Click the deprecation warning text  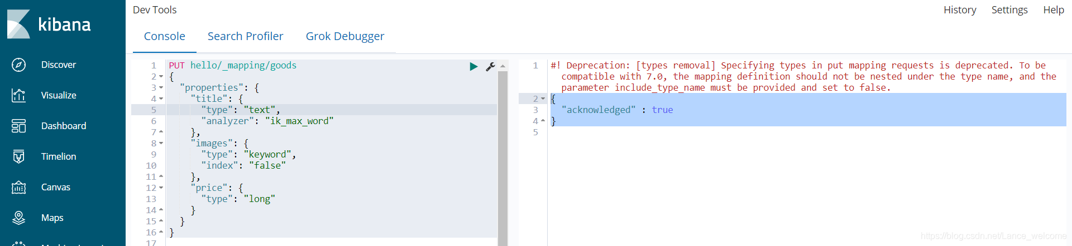tap(803, 77)
